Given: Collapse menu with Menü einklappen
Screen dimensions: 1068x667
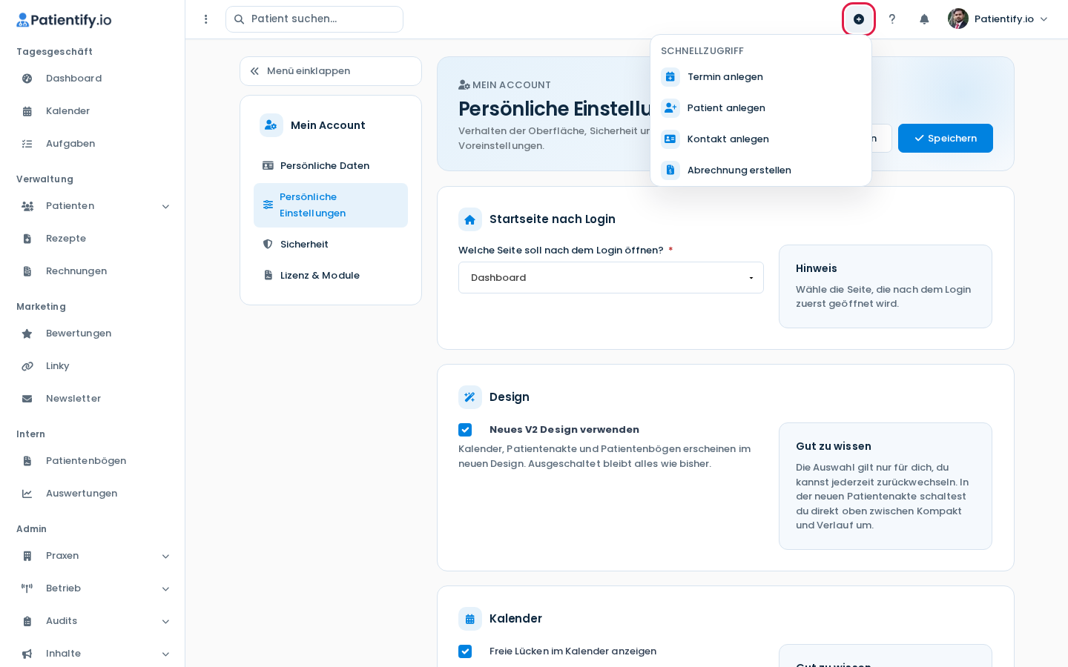Looking at the screenshot, I should [331, 71].
